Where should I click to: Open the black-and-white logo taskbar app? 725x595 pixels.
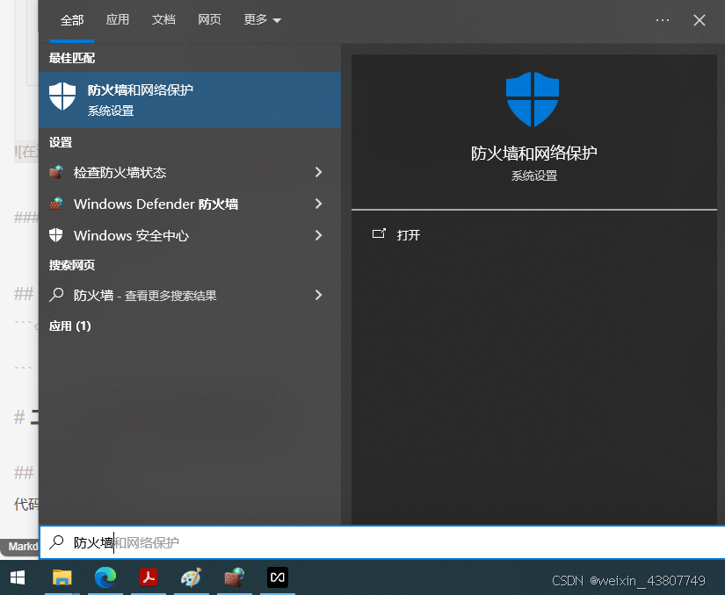(x=278, y=577)
